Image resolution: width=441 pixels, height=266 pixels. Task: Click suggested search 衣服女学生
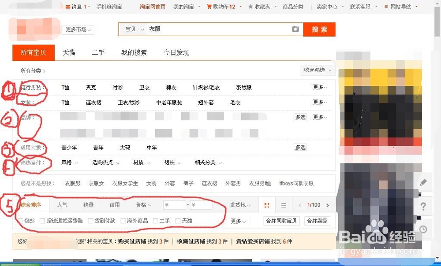point(125,183)
